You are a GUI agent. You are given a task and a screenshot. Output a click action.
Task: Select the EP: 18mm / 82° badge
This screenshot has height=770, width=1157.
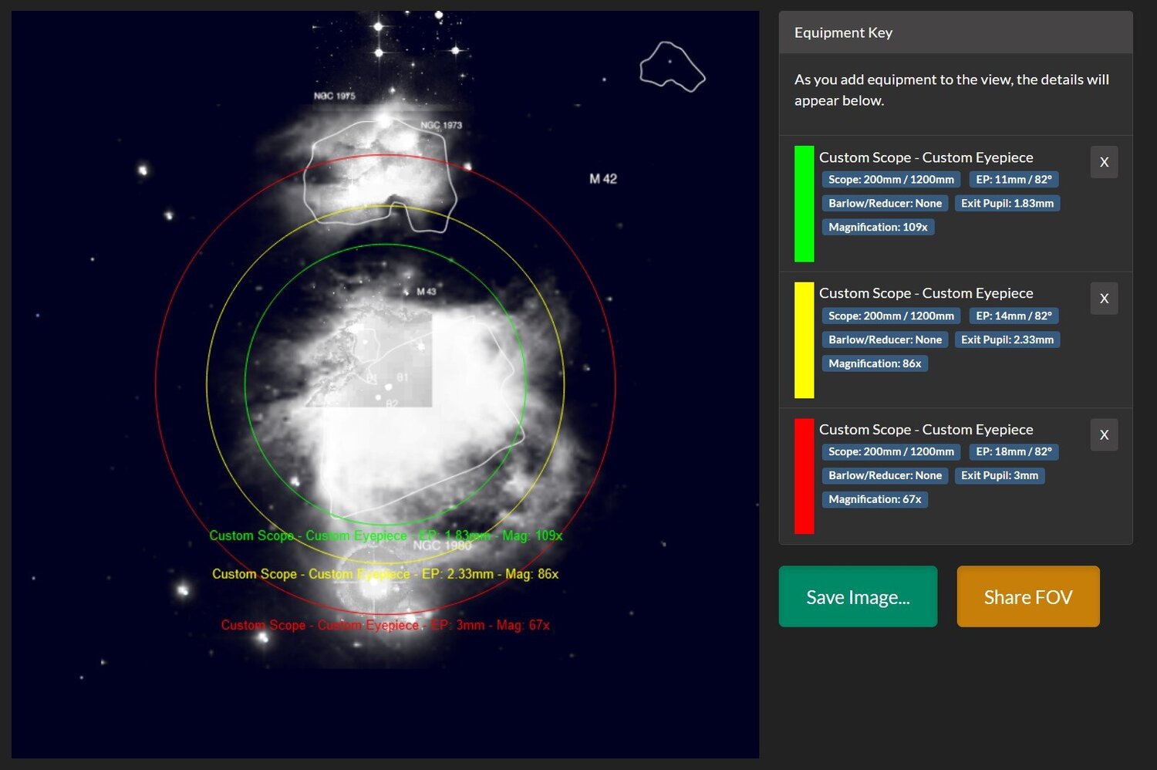tap(1014, 452)
